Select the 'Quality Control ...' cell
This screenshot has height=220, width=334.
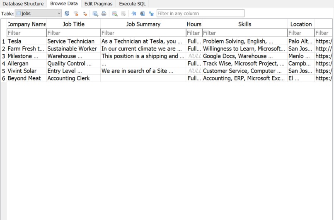[73, 63]
